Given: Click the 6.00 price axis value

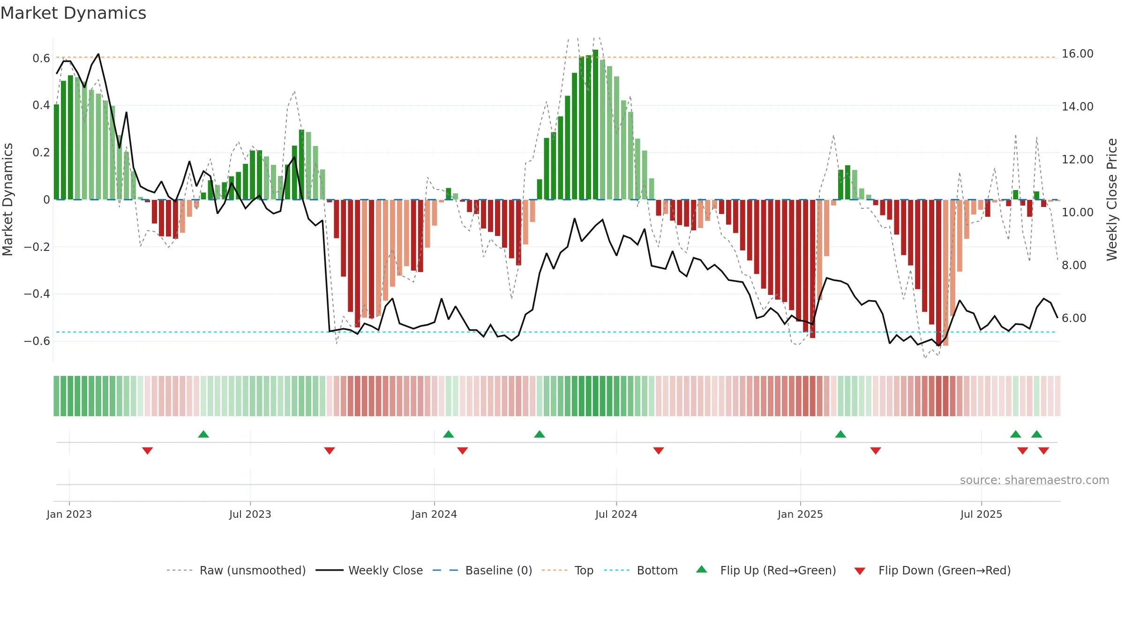Looking at the screenshot, I should (1074, 318).
